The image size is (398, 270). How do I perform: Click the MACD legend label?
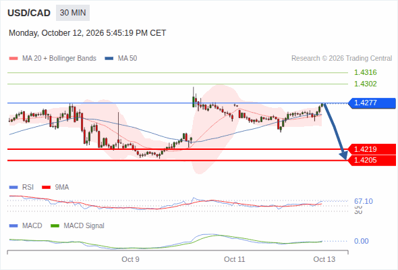32,226
